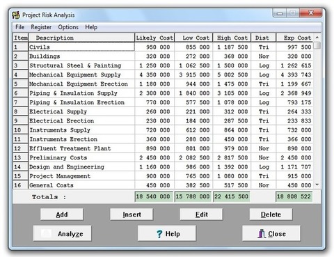This screenshot has height=257, width=334.
Task: Click the Close button door icon
Action: pyautogui.click(x=262, y=233)
